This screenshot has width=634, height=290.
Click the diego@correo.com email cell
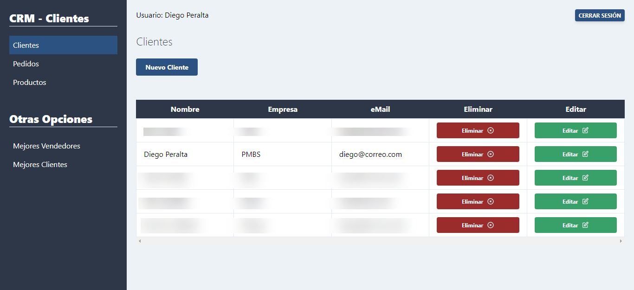pyautogui.click(x=380, y=154)
